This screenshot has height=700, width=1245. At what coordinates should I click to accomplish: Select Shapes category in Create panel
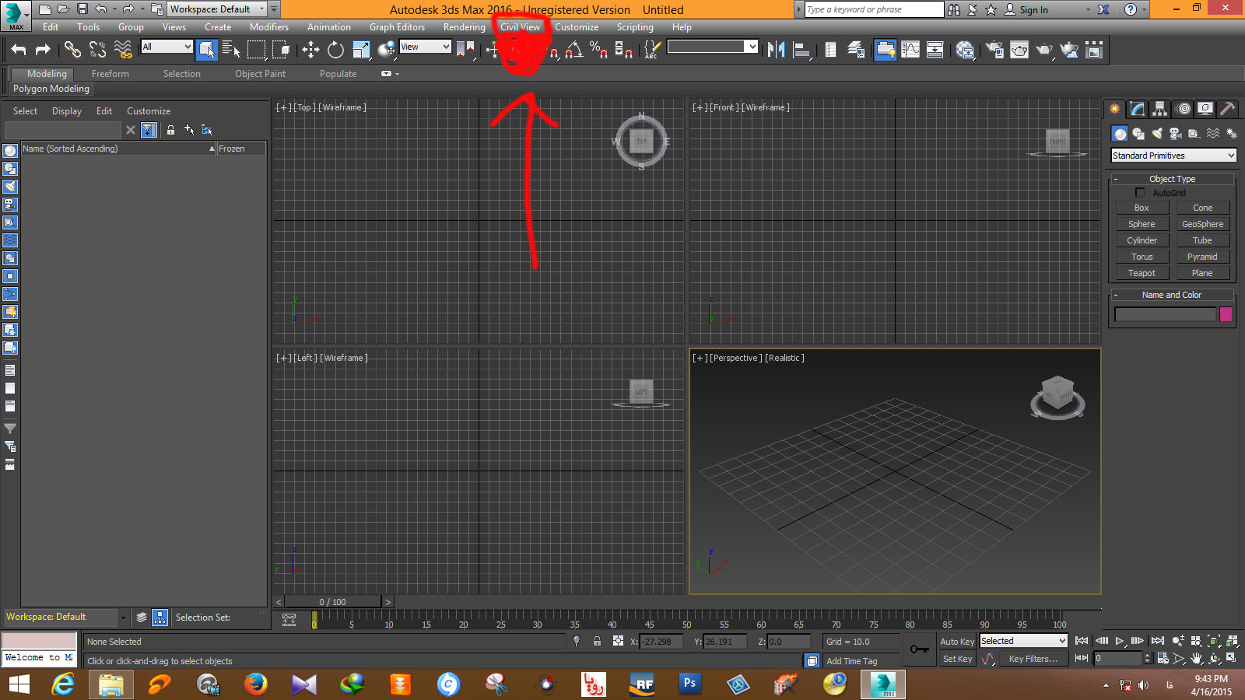tap(1138, 134)
